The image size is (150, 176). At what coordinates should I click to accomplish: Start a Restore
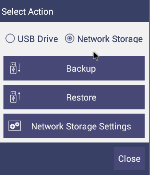point(74,97)
